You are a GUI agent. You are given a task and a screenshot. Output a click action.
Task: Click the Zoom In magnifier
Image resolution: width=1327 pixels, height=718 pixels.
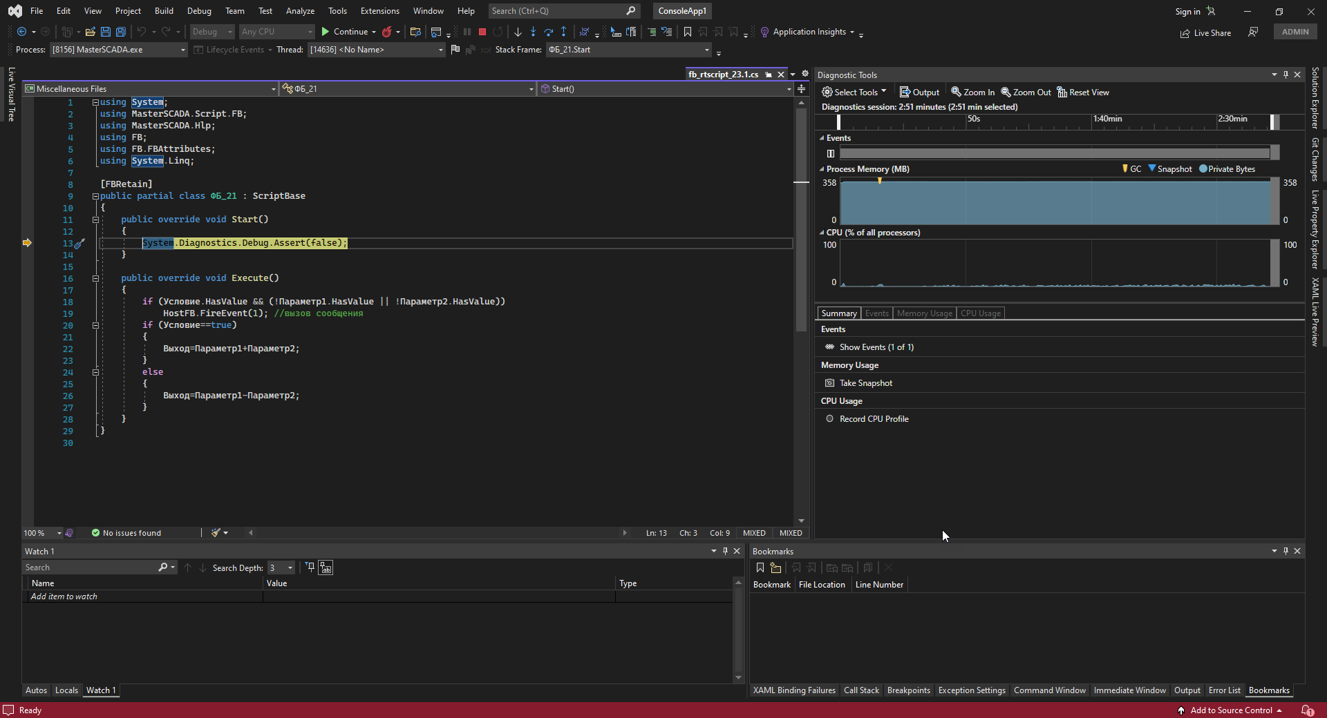coord(972,93)
